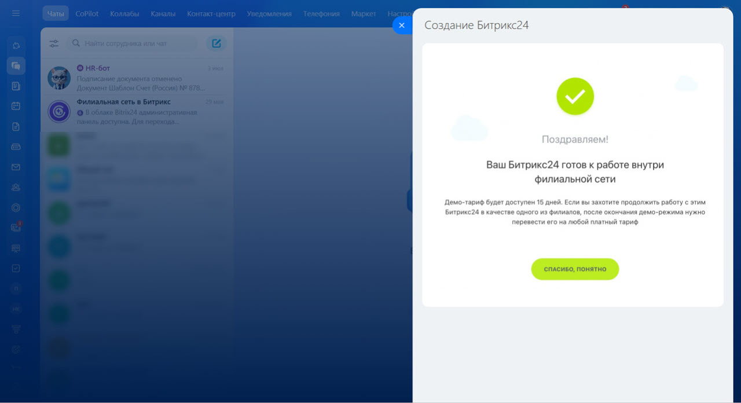Open the mail envelope icon in sidebar
741x403 pixels.
click(x=16, y=167)
